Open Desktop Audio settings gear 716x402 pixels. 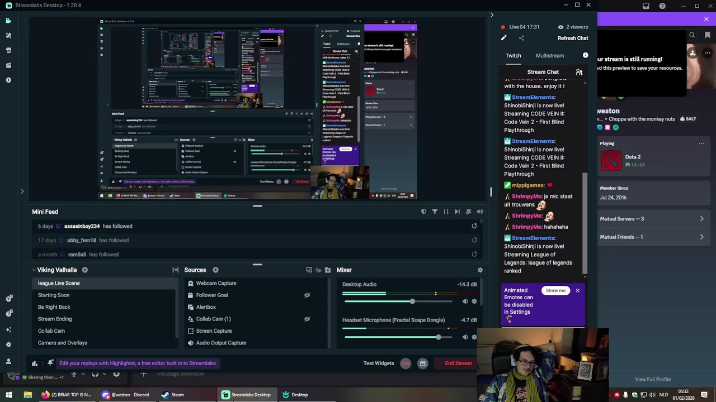pyautogui.click(x=474, y=301)
